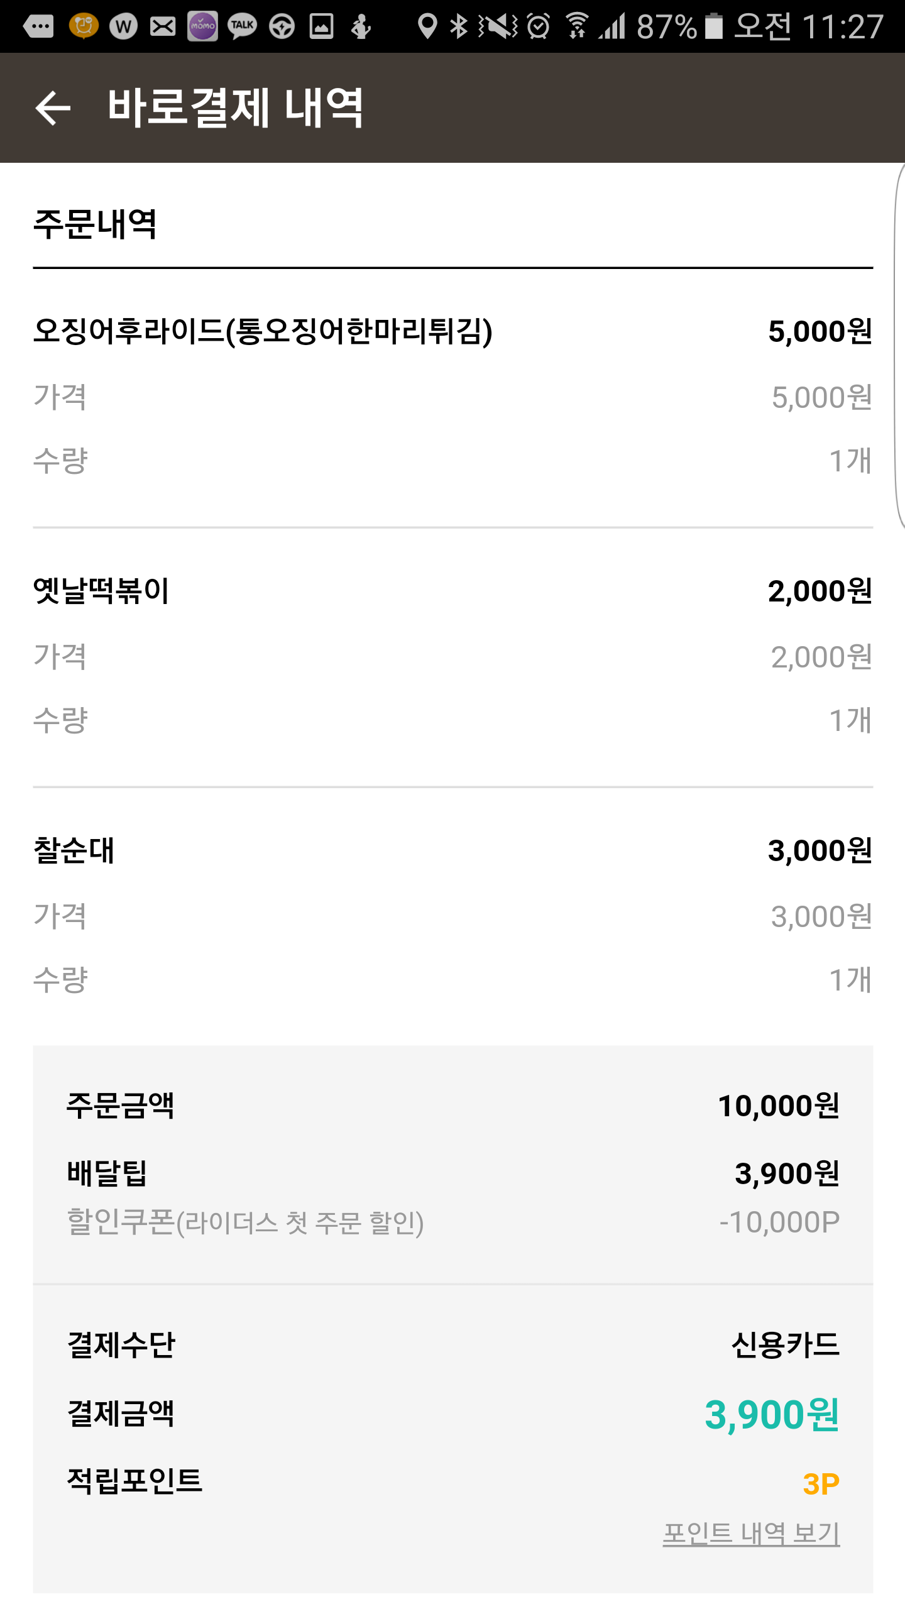Open the KakaoTalk notification icon
Image resolution: width=905 pixels, height=1609 pixels.
click(242, 26)
